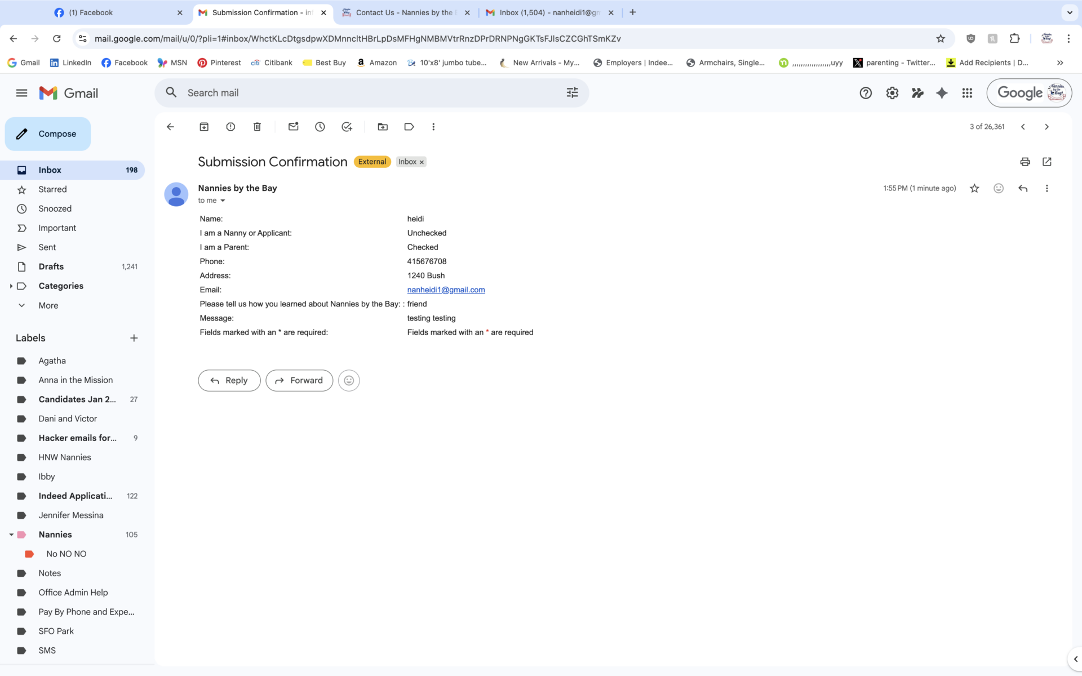Delete the Submission Confirmation email
This screenshot has height=676, width=1082.
tap(257, 127)
